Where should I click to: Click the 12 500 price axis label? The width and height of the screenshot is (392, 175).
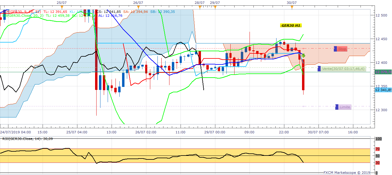pos(382,15)
